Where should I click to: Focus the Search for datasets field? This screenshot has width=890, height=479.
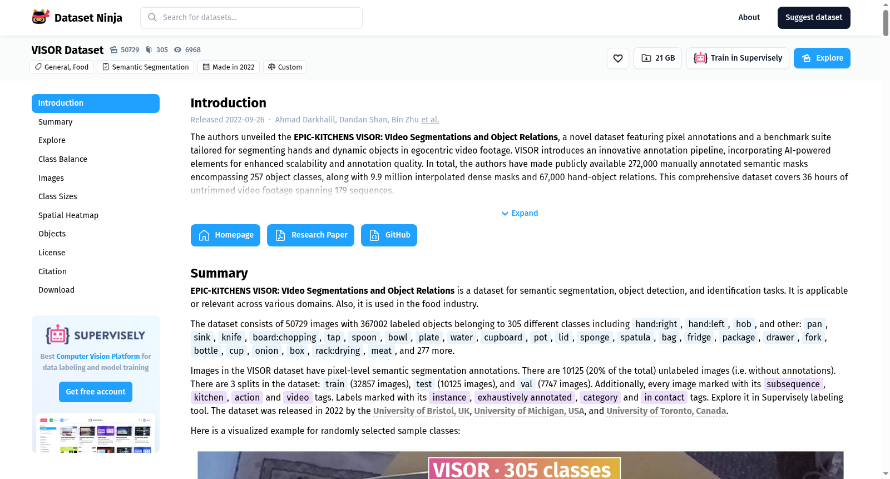(251, 18)
